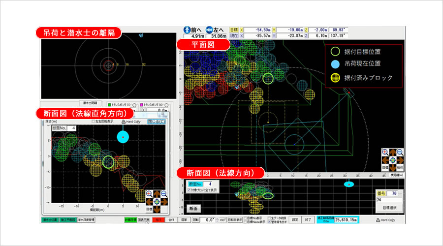
Task: Click 目標 button in cross-section navigation pad
Action: pyautogui.click(x=149, y=209)
